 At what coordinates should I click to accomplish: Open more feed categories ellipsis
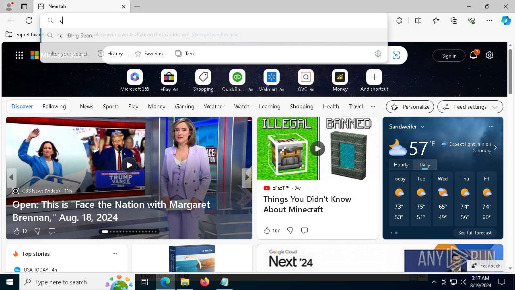click(x=373, y=107)
